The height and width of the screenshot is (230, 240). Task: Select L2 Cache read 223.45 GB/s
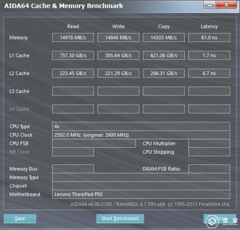(73, 73)
